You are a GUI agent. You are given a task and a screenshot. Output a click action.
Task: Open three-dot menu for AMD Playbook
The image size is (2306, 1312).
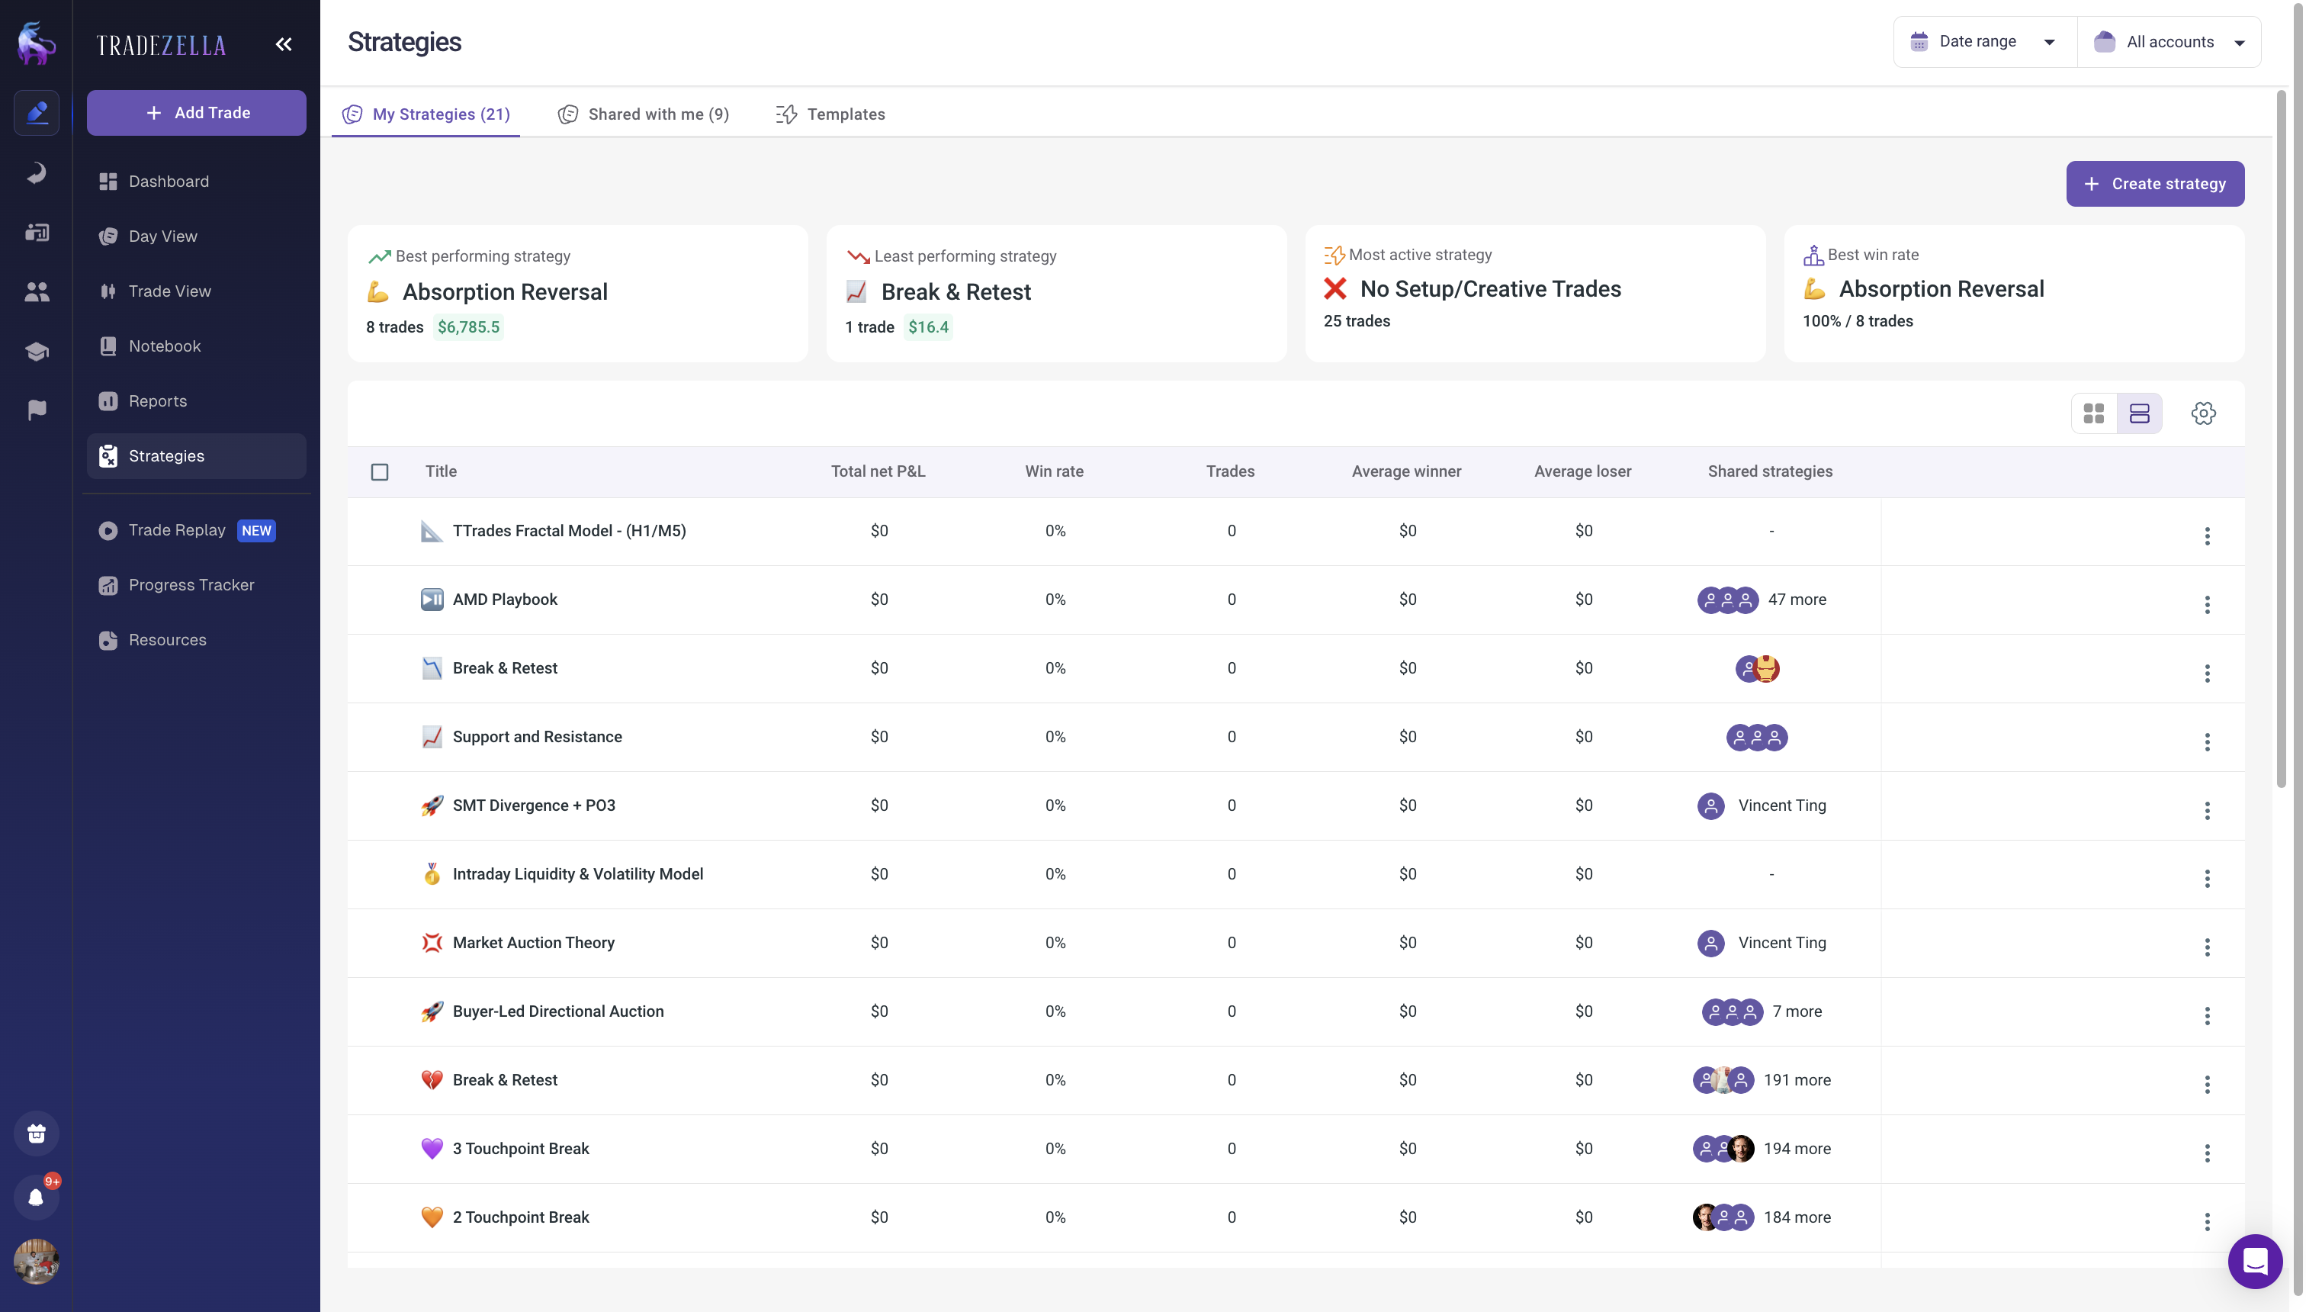click(2207, 605)
